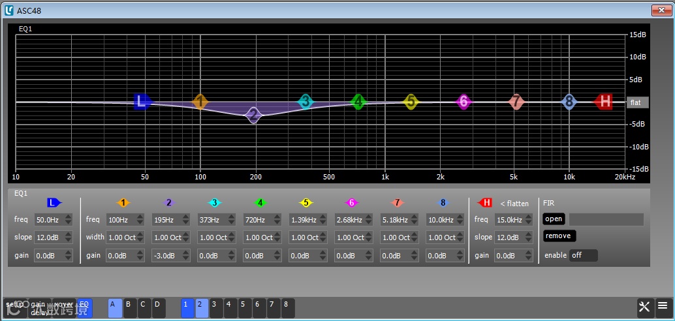The height and width of the screenshot is (321, 675).
Task: Adjust high shelf 15.0kHz freq stepper
Action: click(x=528, y=219)
